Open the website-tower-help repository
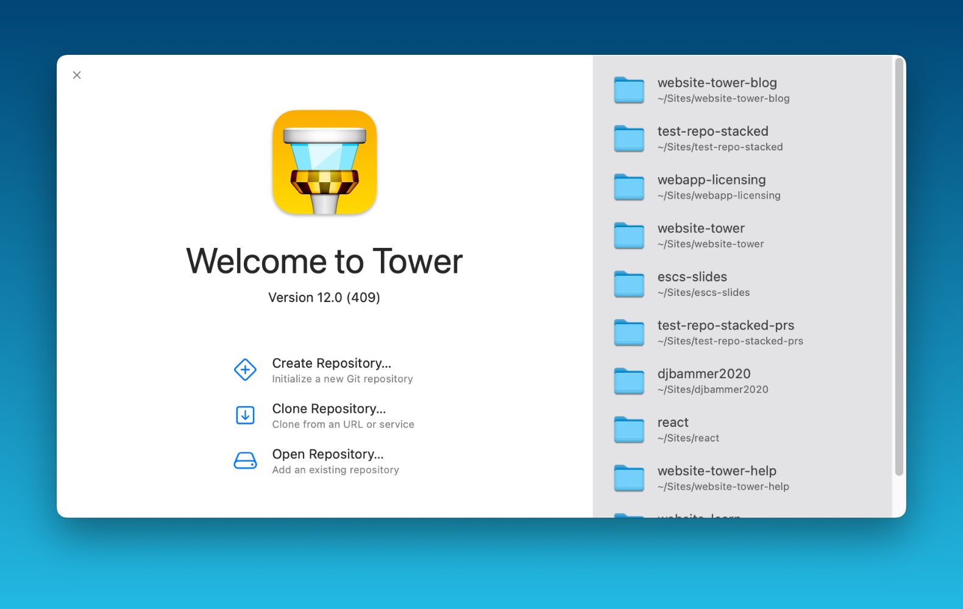The width and height of the screenshot is (963, 609). click(717, 471)
